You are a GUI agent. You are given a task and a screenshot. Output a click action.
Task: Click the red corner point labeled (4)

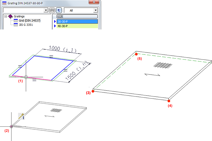point(169,101)
